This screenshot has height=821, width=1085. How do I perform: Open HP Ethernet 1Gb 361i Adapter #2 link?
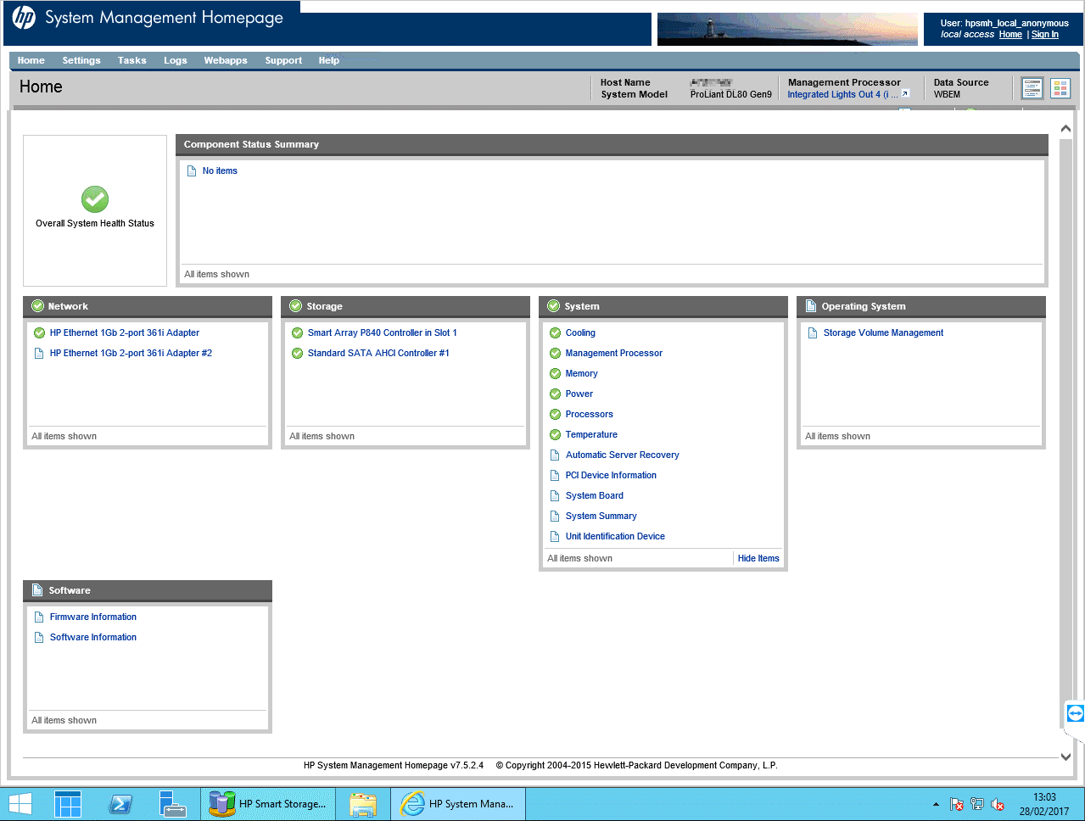(x=131, y=354)
